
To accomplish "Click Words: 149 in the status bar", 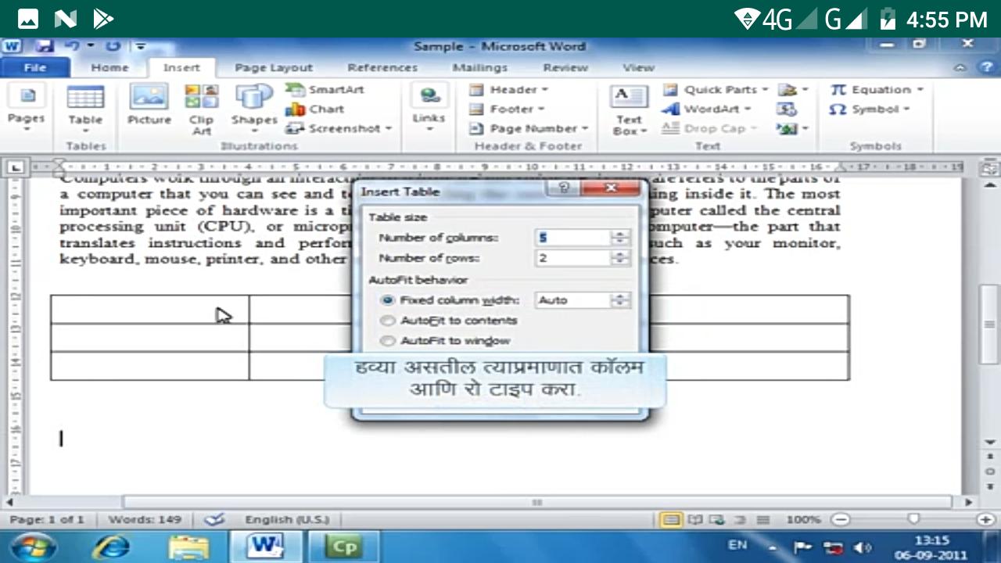I will [x=145, y=519].
